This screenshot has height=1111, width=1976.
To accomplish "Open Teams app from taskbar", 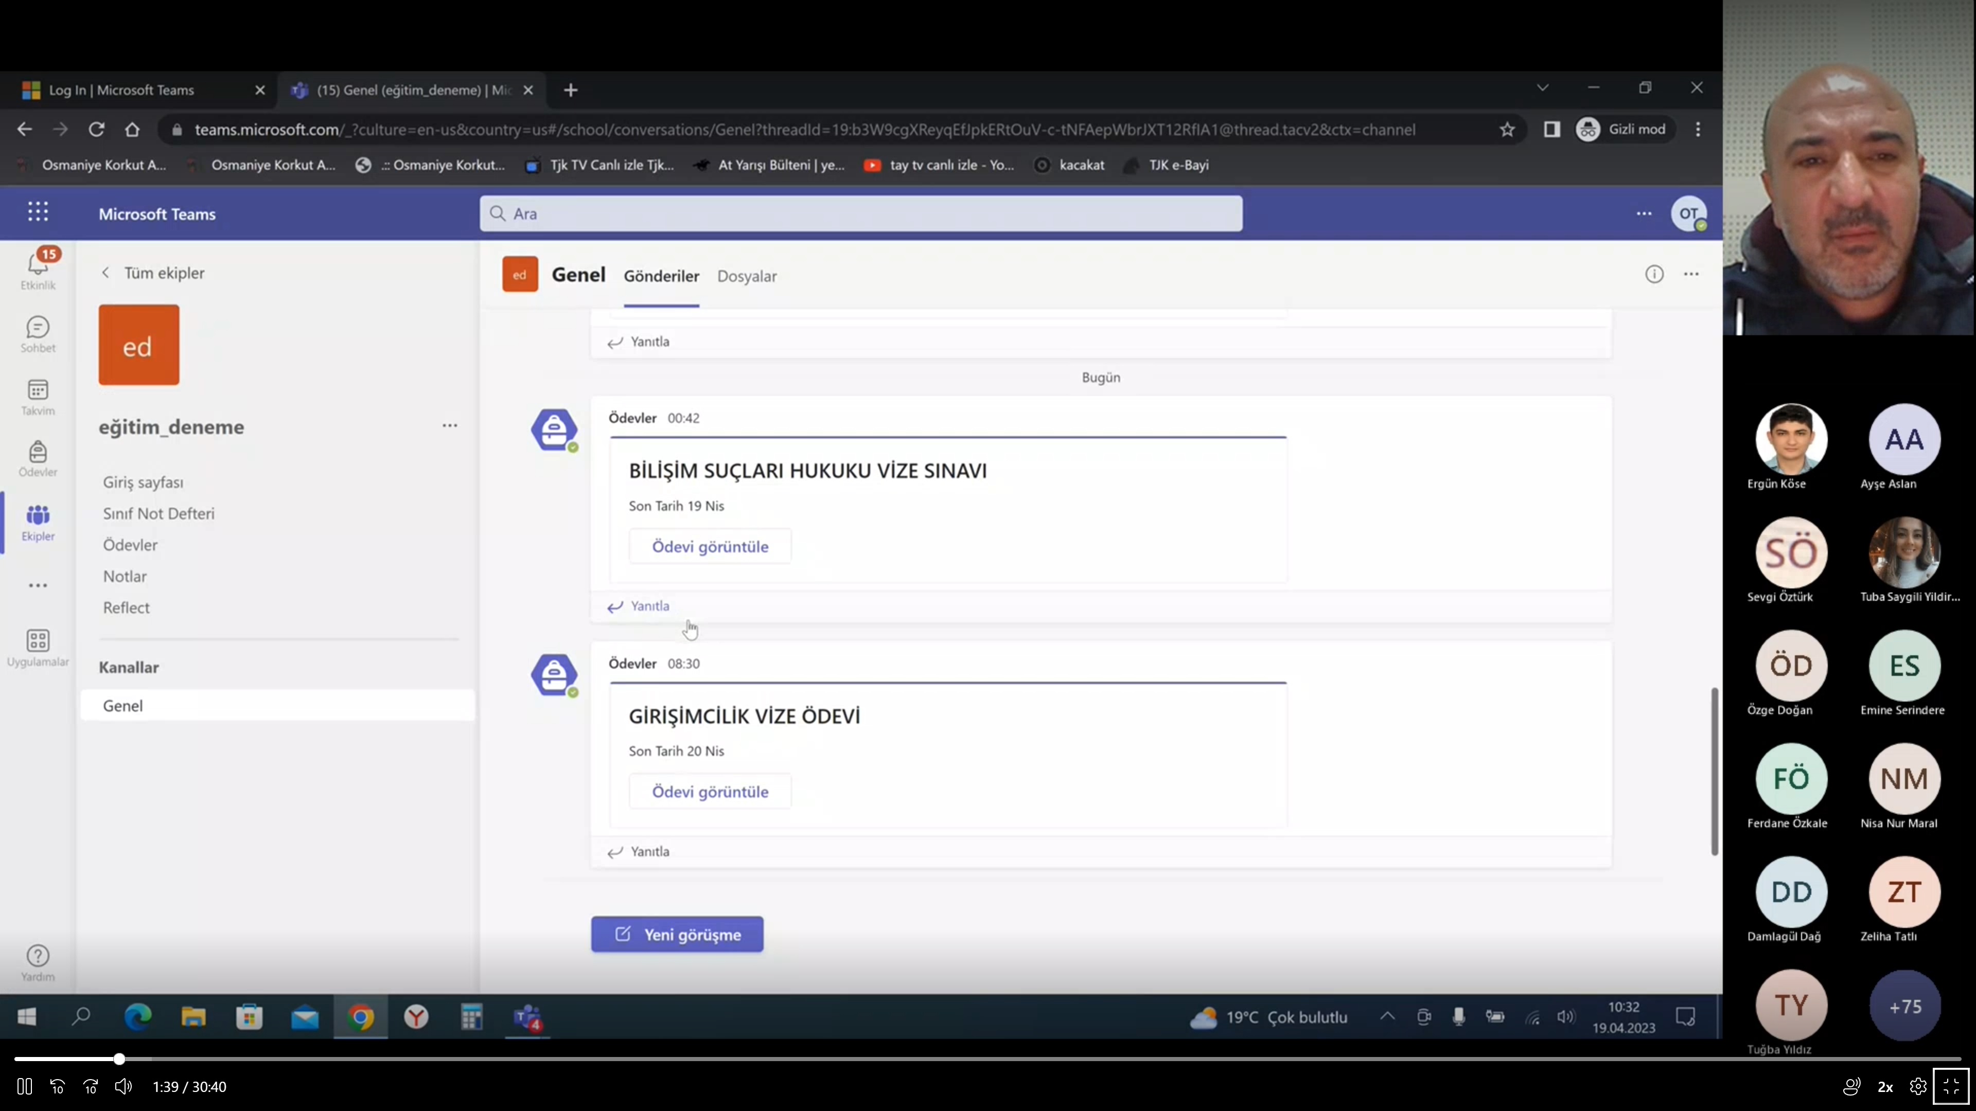I will click(x=528, y=1017).
